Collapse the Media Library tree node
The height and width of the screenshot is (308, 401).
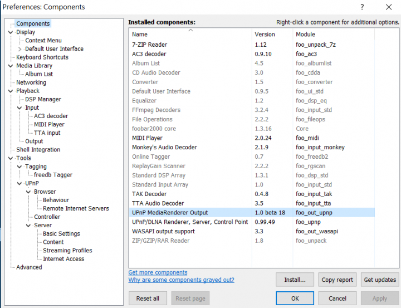coord(11,66)
